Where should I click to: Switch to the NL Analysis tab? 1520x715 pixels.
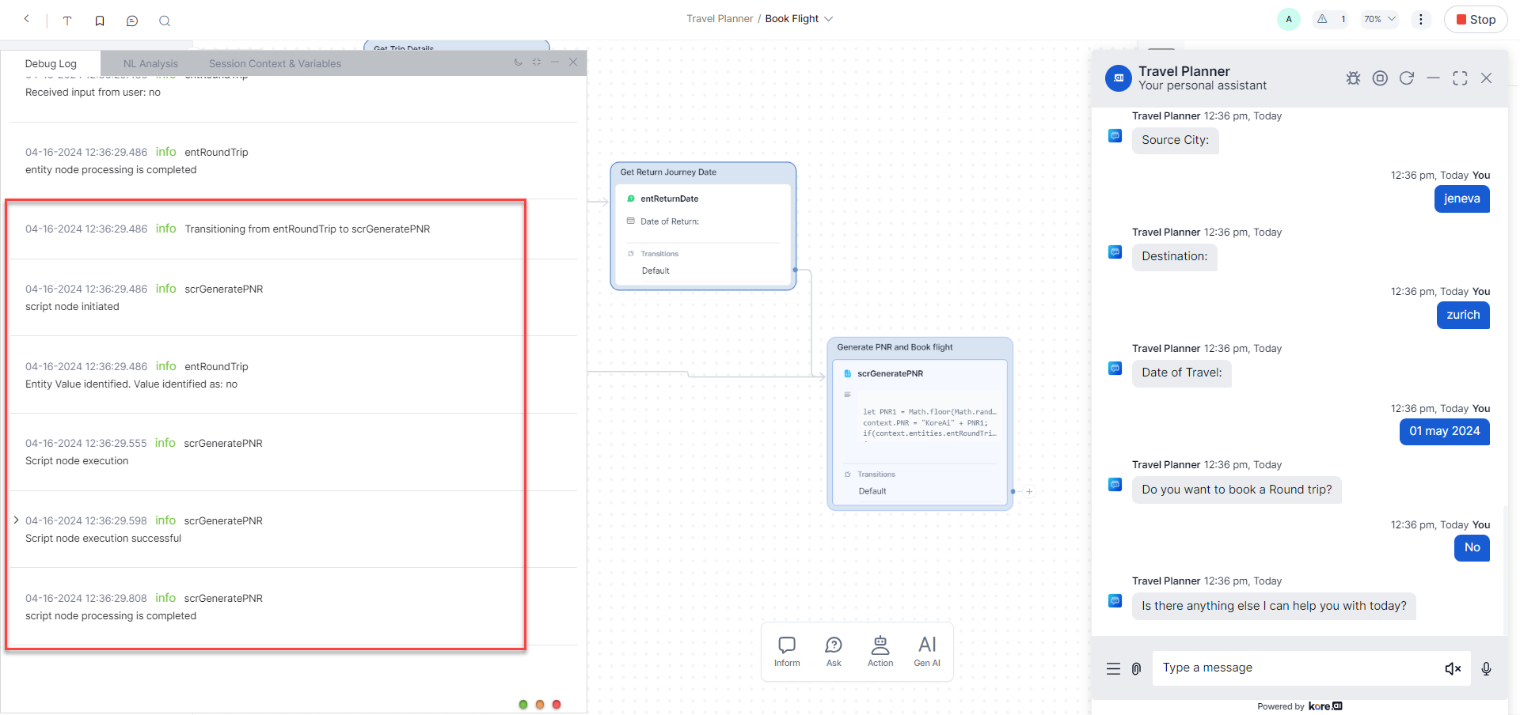pos(150,62)
